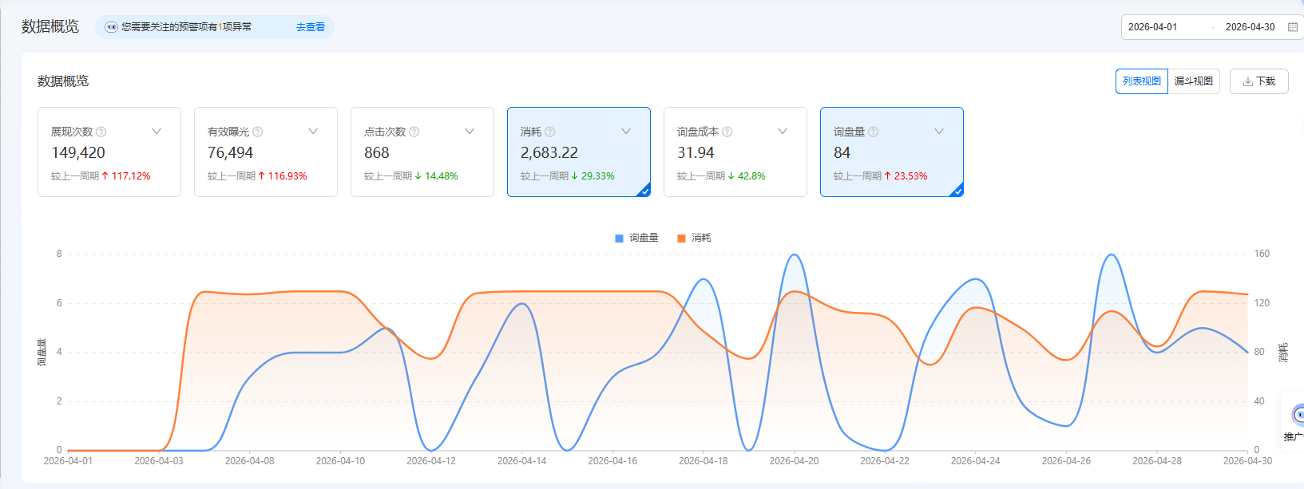Expand the 询盘成本 metric dropdown

click(x=783, y=132)
